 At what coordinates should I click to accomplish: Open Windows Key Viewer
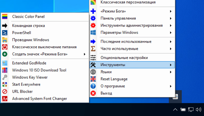[x=45, y=77]
